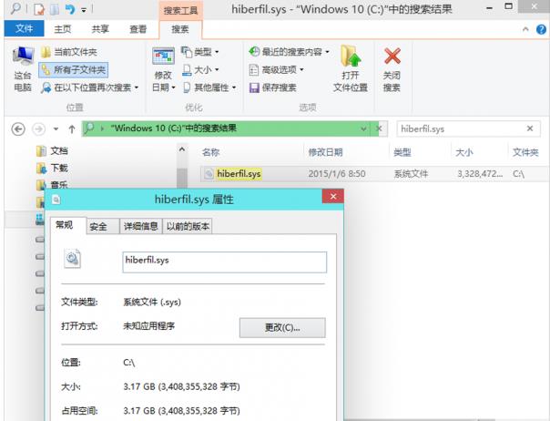The width and height of the screenshot is (550, 421).
Task: Open the Date modified (修改日期) filter
Action: point(163,70)
